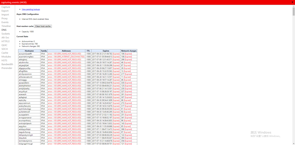Click the expiry 2017-07-10 21:14:48.678 cell

coord(106,141)
